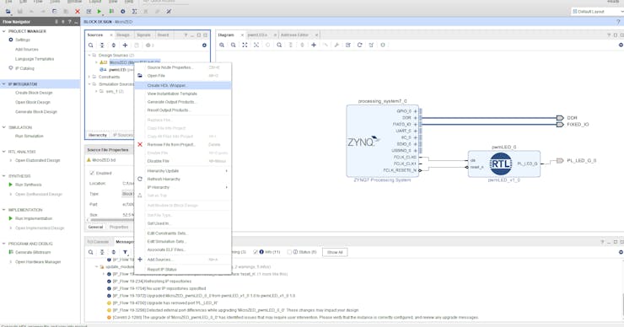Screen dimensions: 624x327
Task: Open Sources panel settings gear
Action: click(x=204, y=46)
